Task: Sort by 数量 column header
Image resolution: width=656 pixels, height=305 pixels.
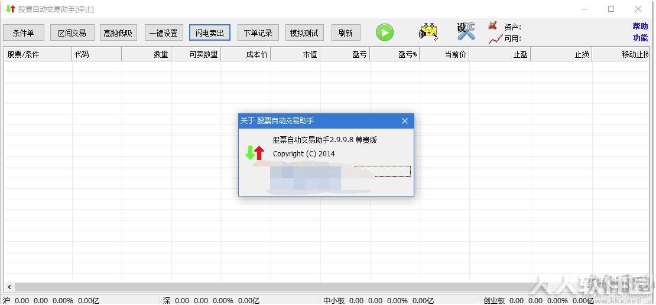Action: point(147,54)
